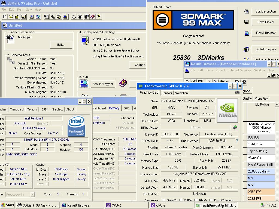279x209 pixels.
Task: Select the Properties tab in Result Browser
Action: click(261, 99)
